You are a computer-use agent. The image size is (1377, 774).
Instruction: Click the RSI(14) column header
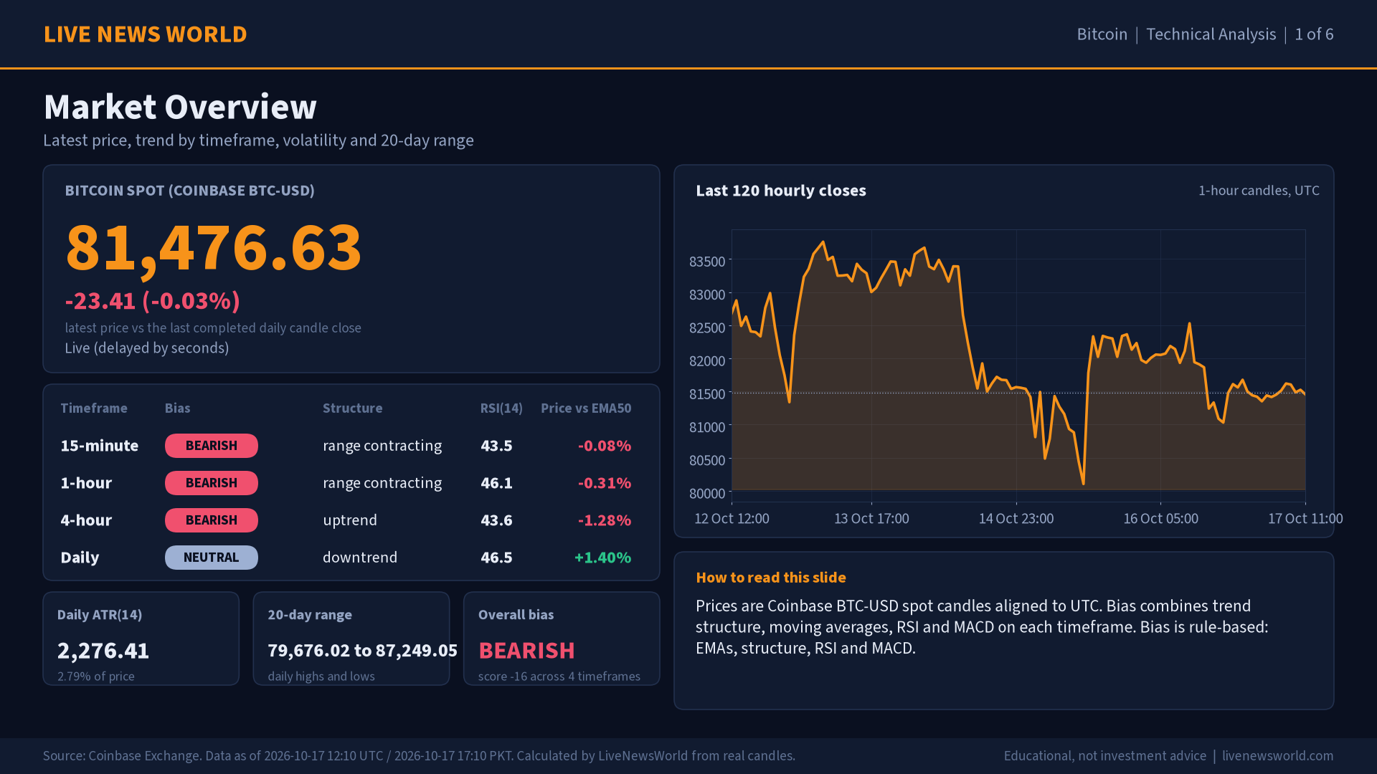pos(501,408)
